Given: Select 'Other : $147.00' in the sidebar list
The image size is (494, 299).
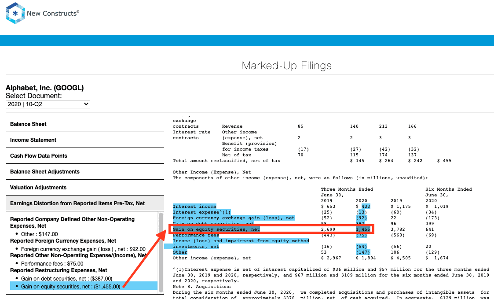Looking at the screenshot, I should tap(40, 234).
